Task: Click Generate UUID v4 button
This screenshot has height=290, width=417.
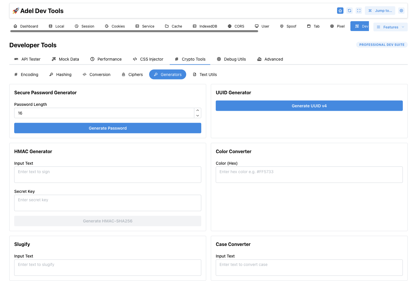Action: tap(309, 106)
